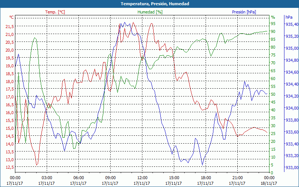Click the 935,00 pressure axis value
Viewport: 299px width, 187px height.
tap(292, 48)
